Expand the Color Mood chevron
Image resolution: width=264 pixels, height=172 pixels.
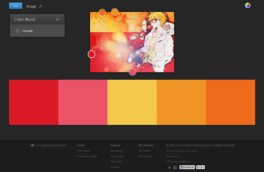tap(58, 19)
